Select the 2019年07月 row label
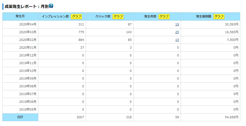This screenshot has height=126, width=246. pos(28,94)
